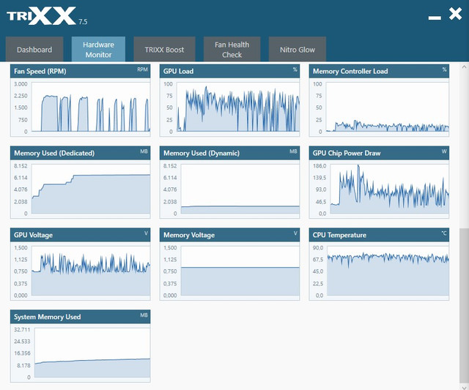
Task: Open the Dashboard tab
Action: pos(34,49)
